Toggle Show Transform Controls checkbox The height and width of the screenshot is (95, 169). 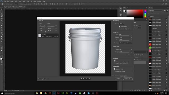pyautogui.click(x=20, y=4)
